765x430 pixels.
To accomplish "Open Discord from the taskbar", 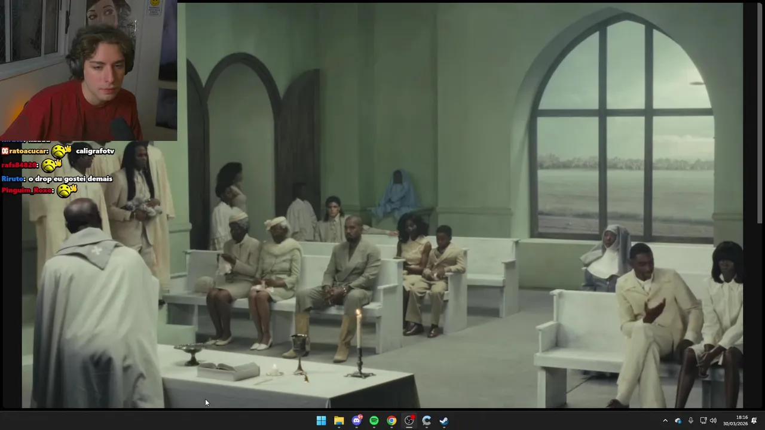I will point(357,420).
